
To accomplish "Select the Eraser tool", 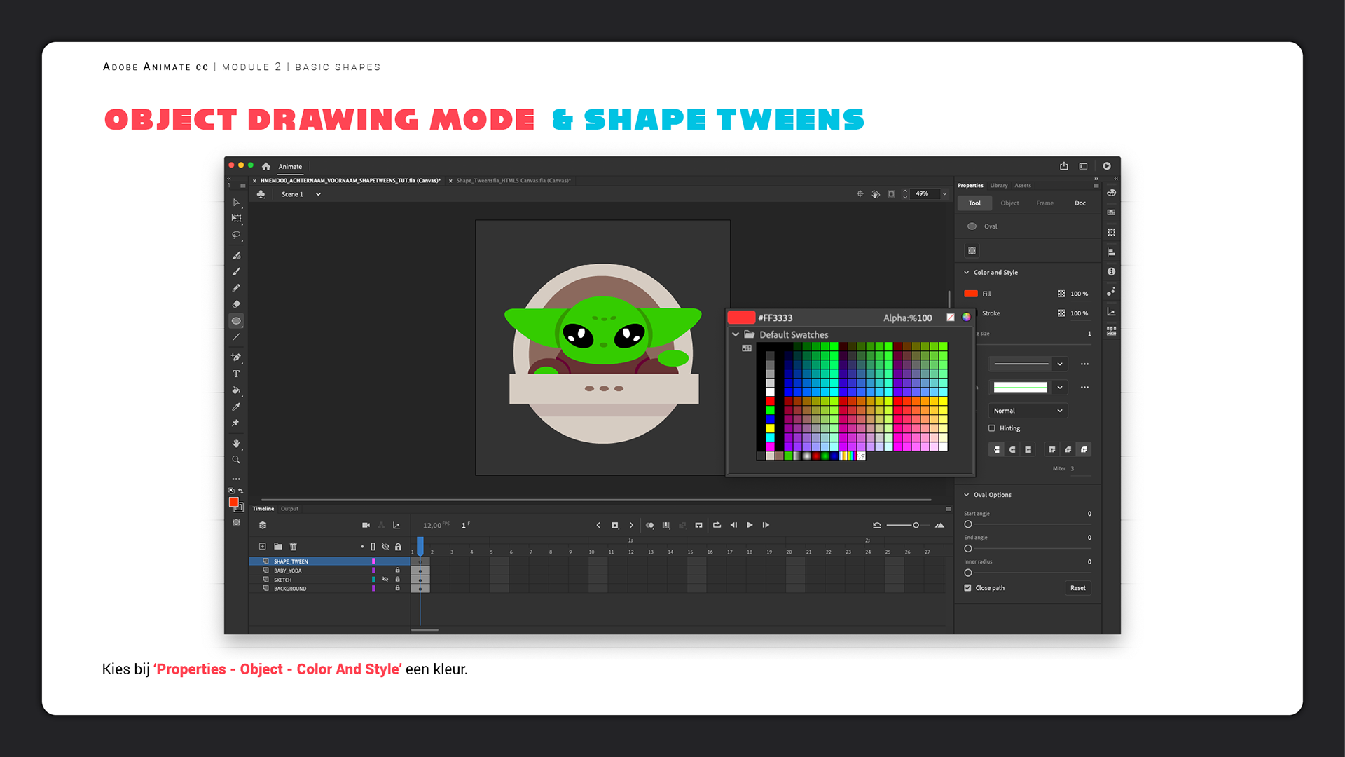I will (236, 304).
